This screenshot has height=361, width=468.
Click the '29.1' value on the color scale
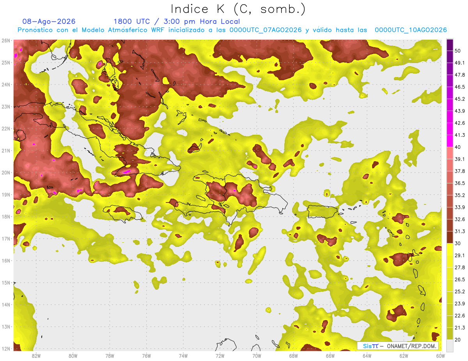(460, 255)
